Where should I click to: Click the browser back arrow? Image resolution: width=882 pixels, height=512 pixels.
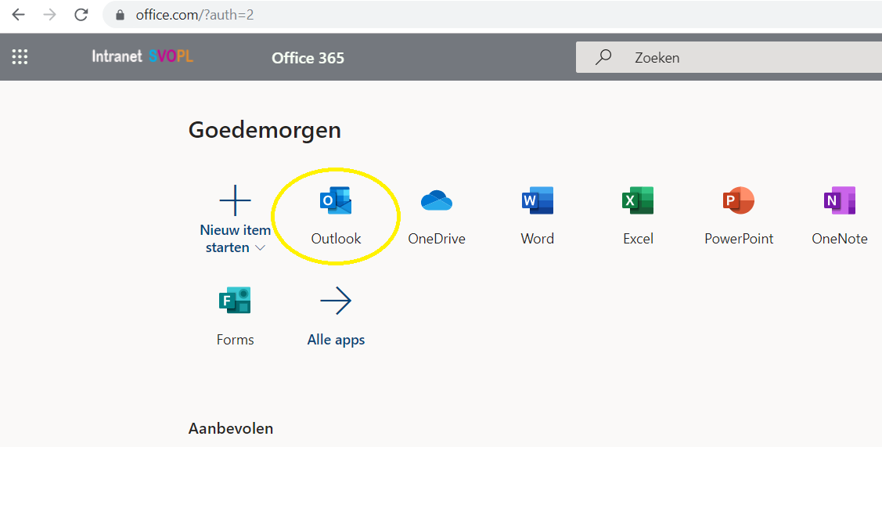(19, 15)
